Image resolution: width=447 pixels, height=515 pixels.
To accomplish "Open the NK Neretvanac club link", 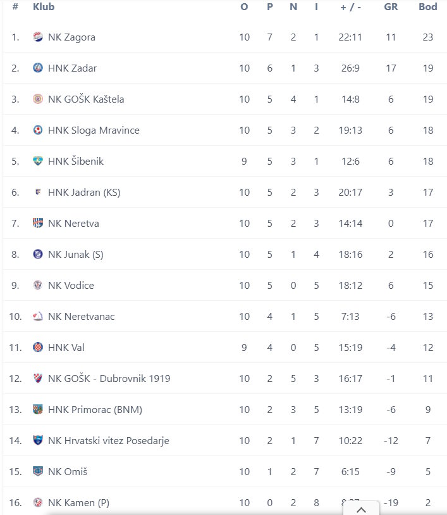I will (82, 317).
